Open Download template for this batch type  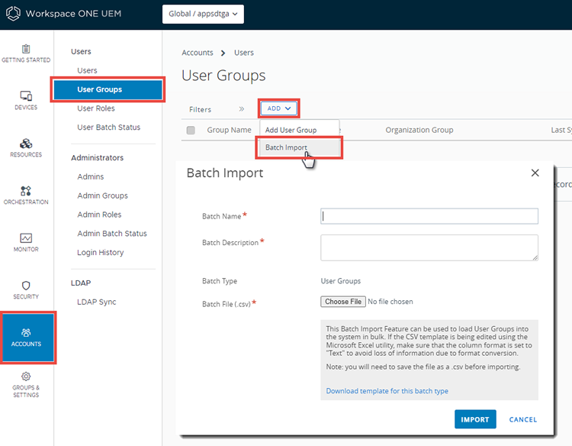387,391
